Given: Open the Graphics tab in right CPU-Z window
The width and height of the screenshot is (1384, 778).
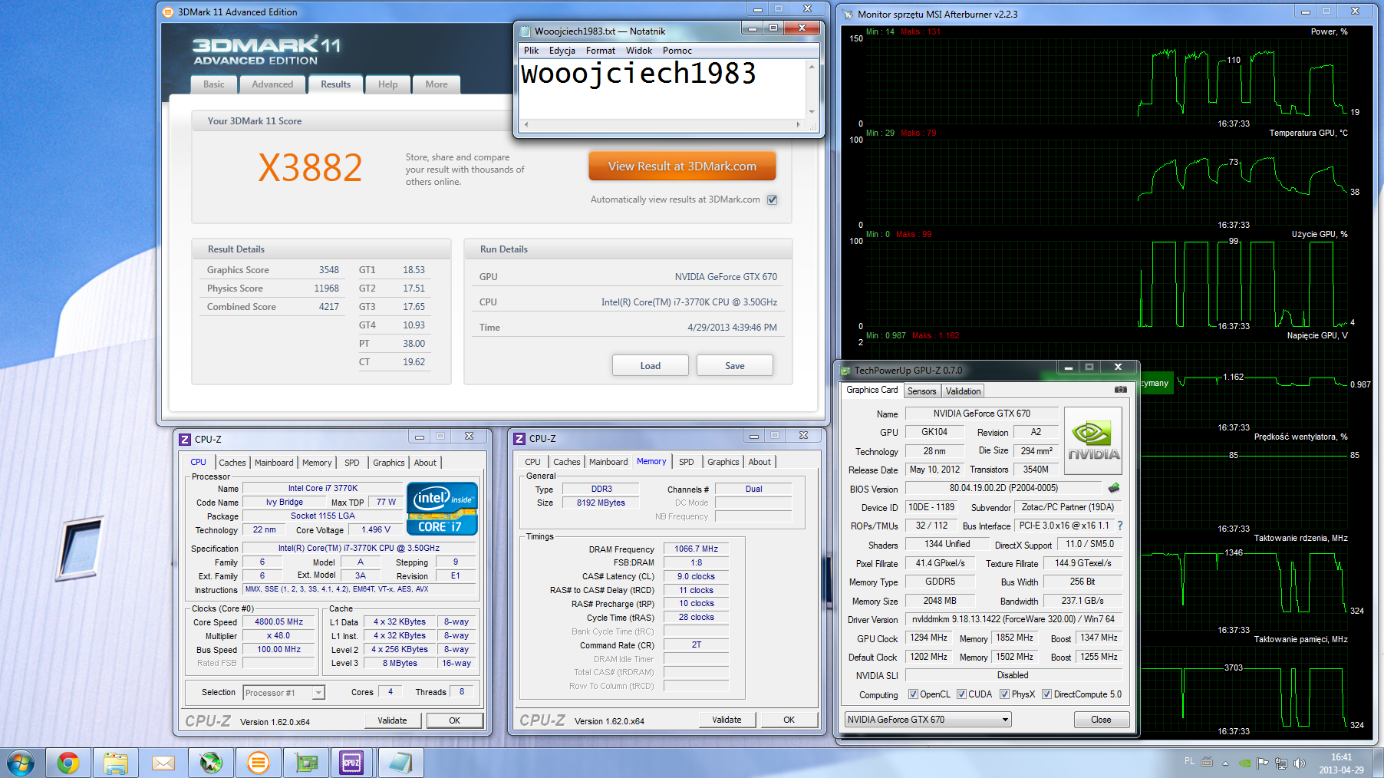Looking at the screenshot, I should (x=723, y=462).
